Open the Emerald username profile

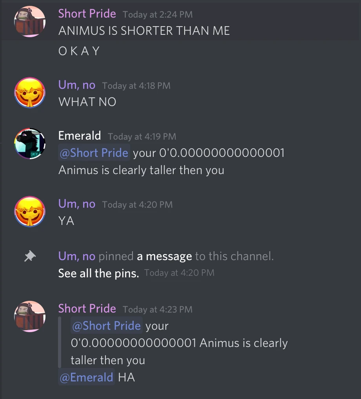click(80, 136)
